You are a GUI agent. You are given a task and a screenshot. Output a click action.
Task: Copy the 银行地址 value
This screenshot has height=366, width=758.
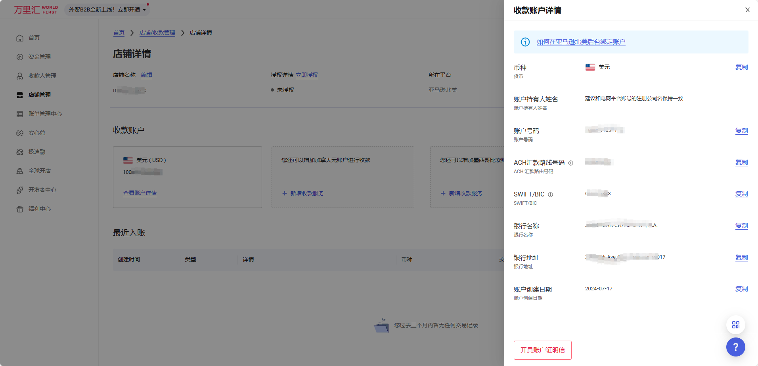(x=741, y=257)
